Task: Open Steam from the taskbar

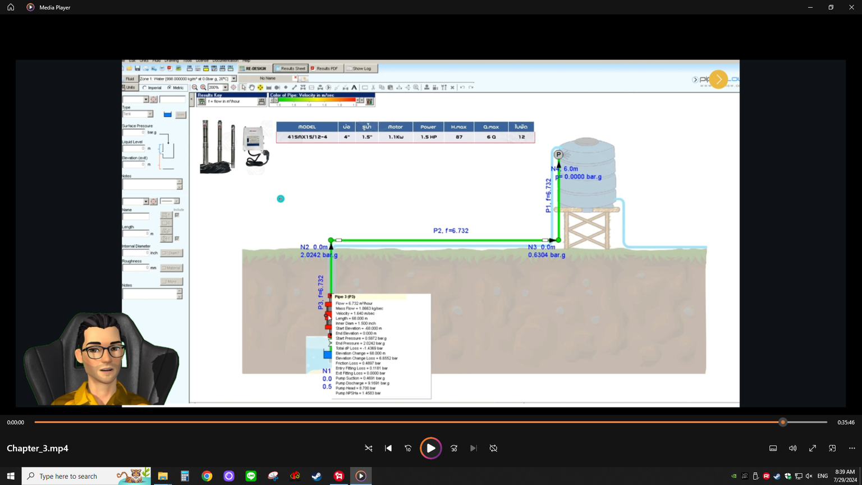Action: pyautogui.click(x=317, y=476)
